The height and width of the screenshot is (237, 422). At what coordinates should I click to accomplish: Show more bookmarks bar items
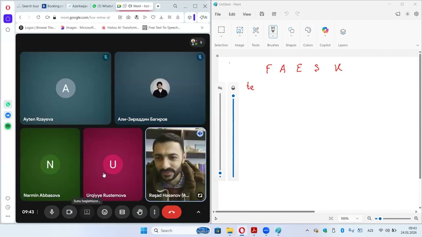[x=202, y=28]
